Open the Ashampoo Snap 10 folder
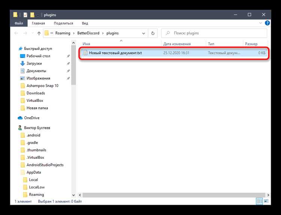This screenshot has height=215, width=281. coord(42,86)
